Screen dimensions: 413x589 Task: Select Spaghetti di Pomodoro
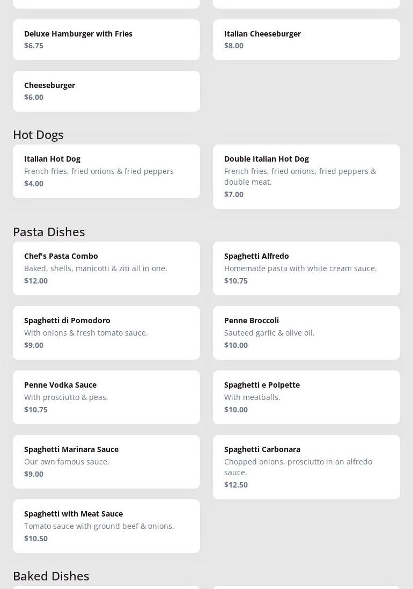click(106, 332)
